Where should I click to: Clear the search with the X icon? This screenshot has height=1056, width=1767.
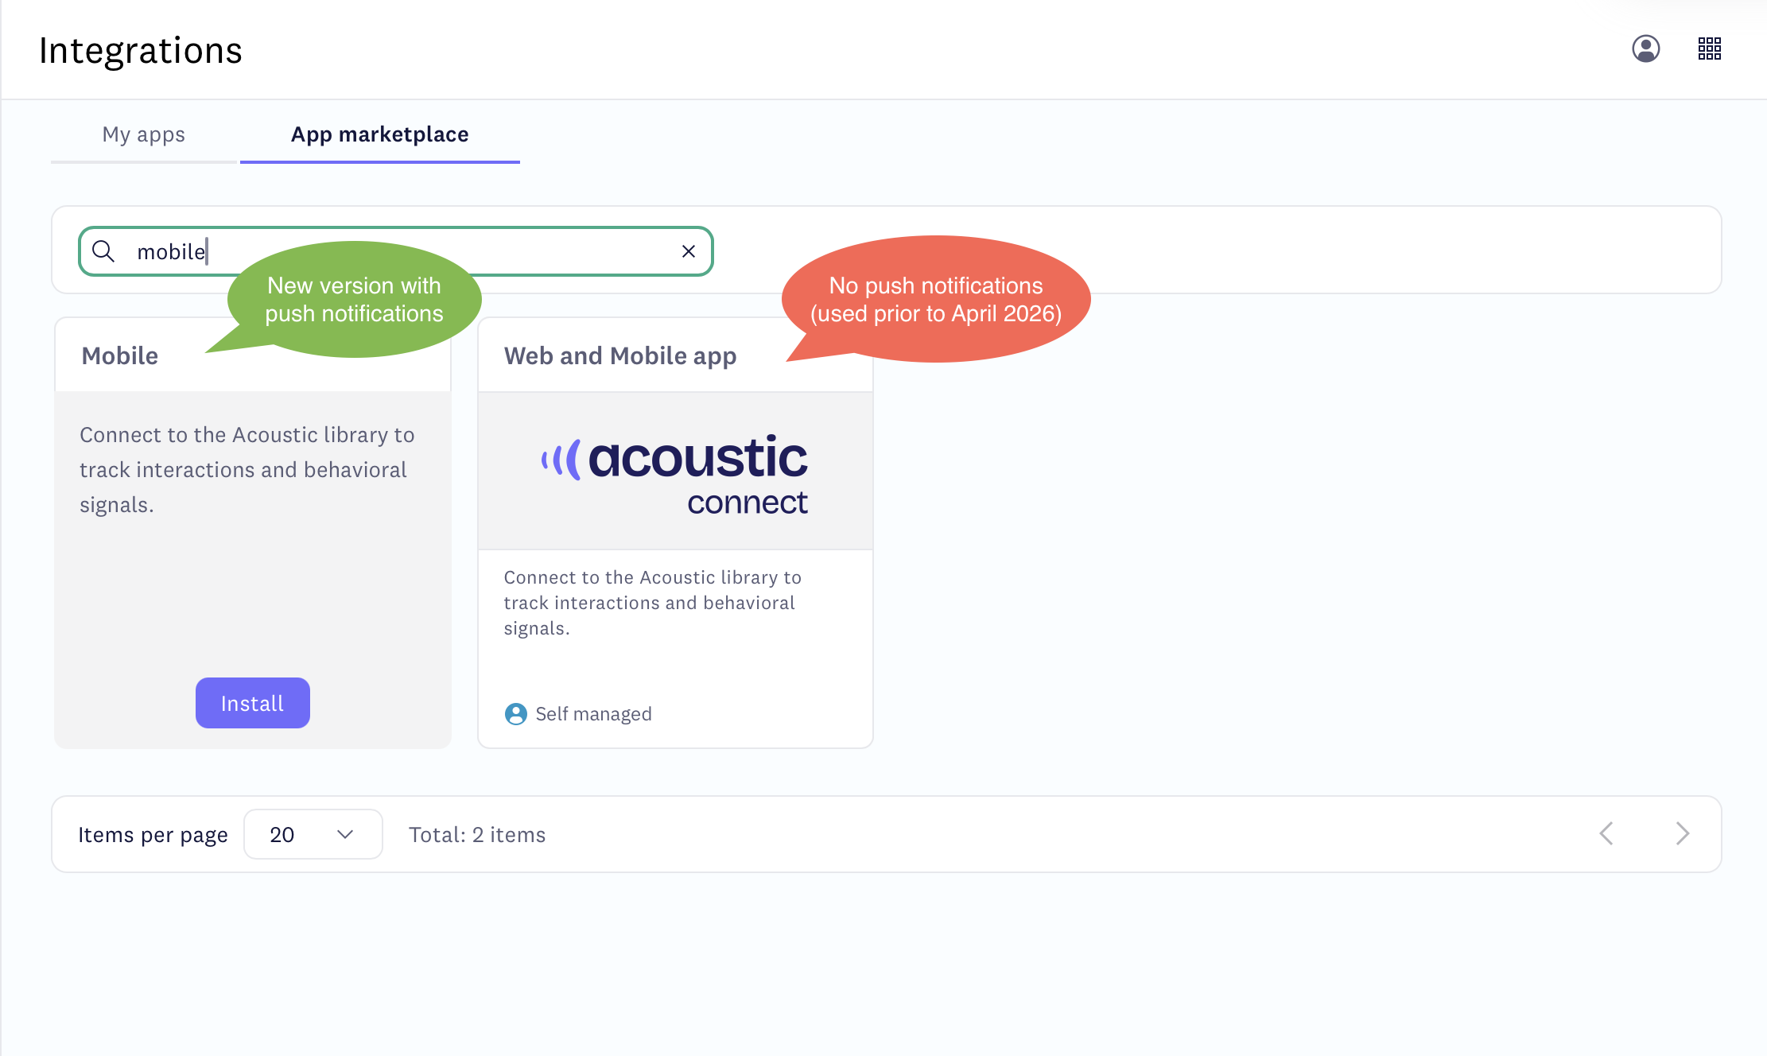[x=689, y=251]
